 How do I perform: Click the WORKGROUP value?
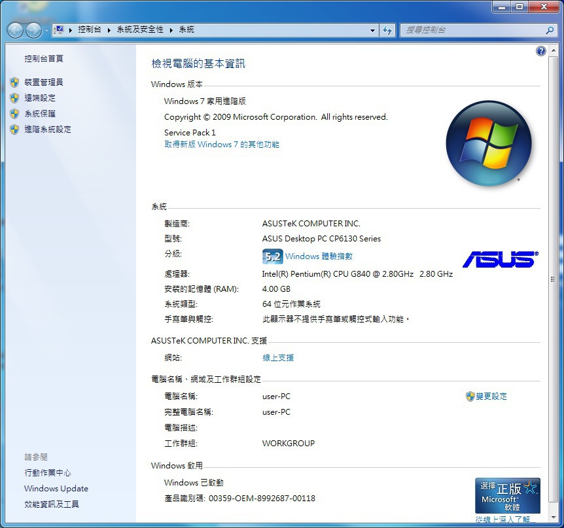(289, 444)
